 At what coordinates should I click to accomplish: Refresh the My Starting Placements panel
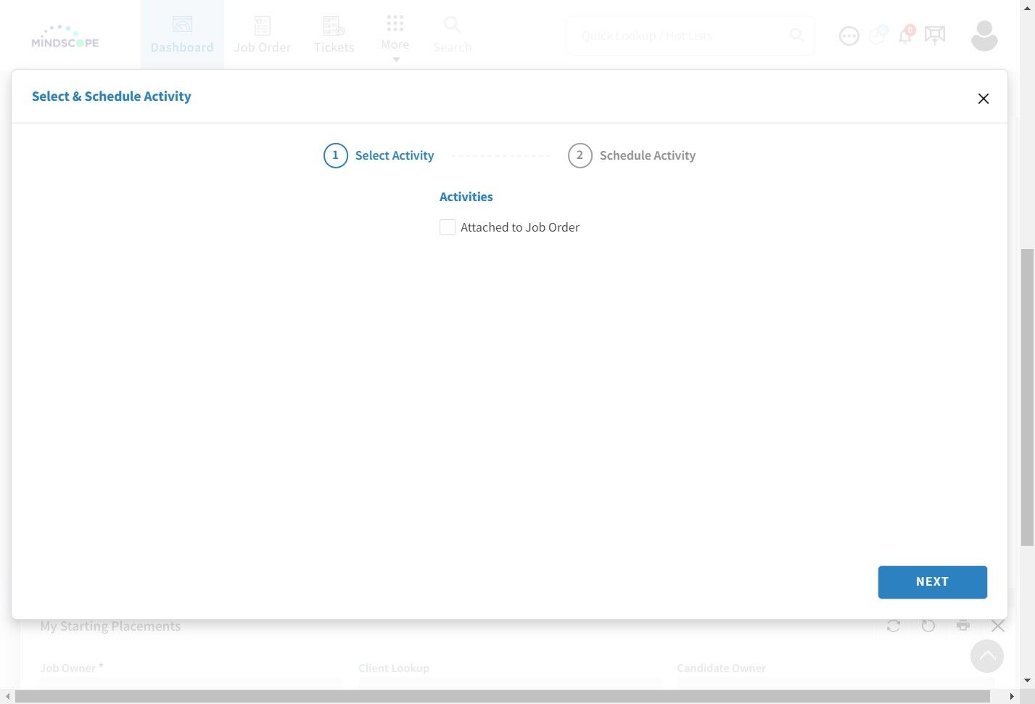pos(894,626)
